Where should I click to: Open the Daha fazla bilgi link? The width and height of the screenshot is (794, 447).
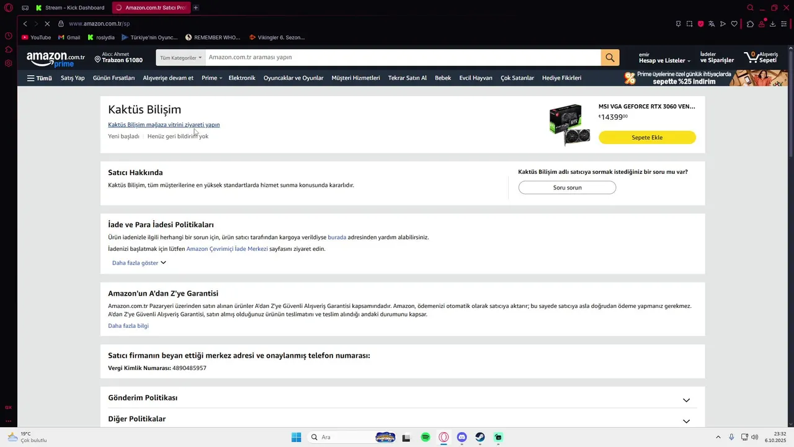click(128, 326)
